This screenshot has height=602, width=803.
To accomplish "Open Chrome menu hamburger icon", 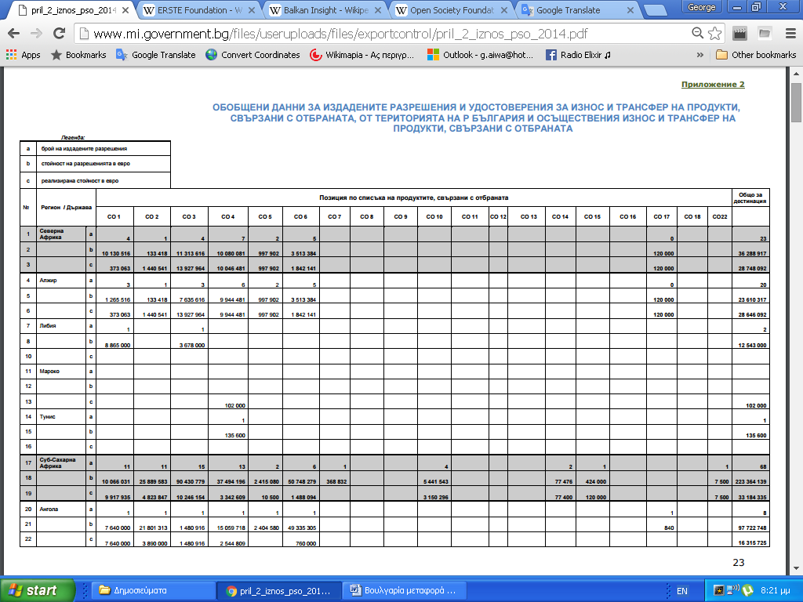I will 790,34.
